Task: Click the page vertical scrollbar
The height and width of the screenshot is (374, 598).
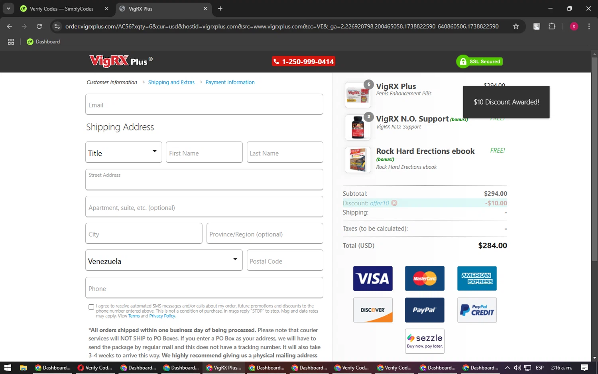Action: coord(594,159)
